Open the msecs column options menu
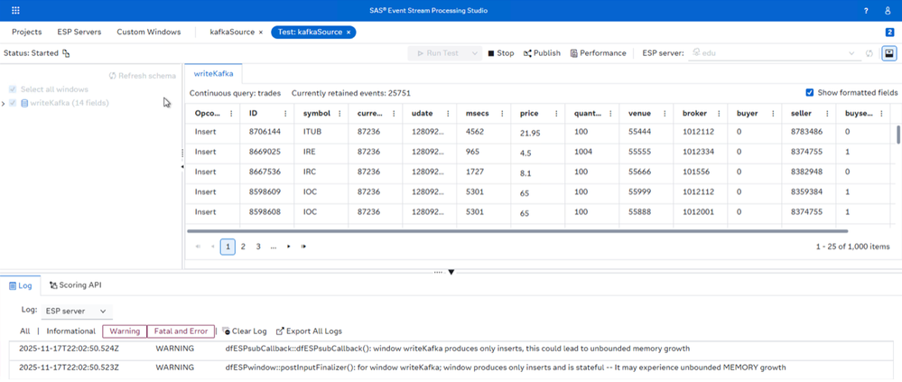 click(502, 113)
